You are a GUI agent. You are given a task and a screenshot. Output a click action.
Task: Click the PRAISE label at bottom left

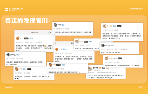(x=9, y=88)
